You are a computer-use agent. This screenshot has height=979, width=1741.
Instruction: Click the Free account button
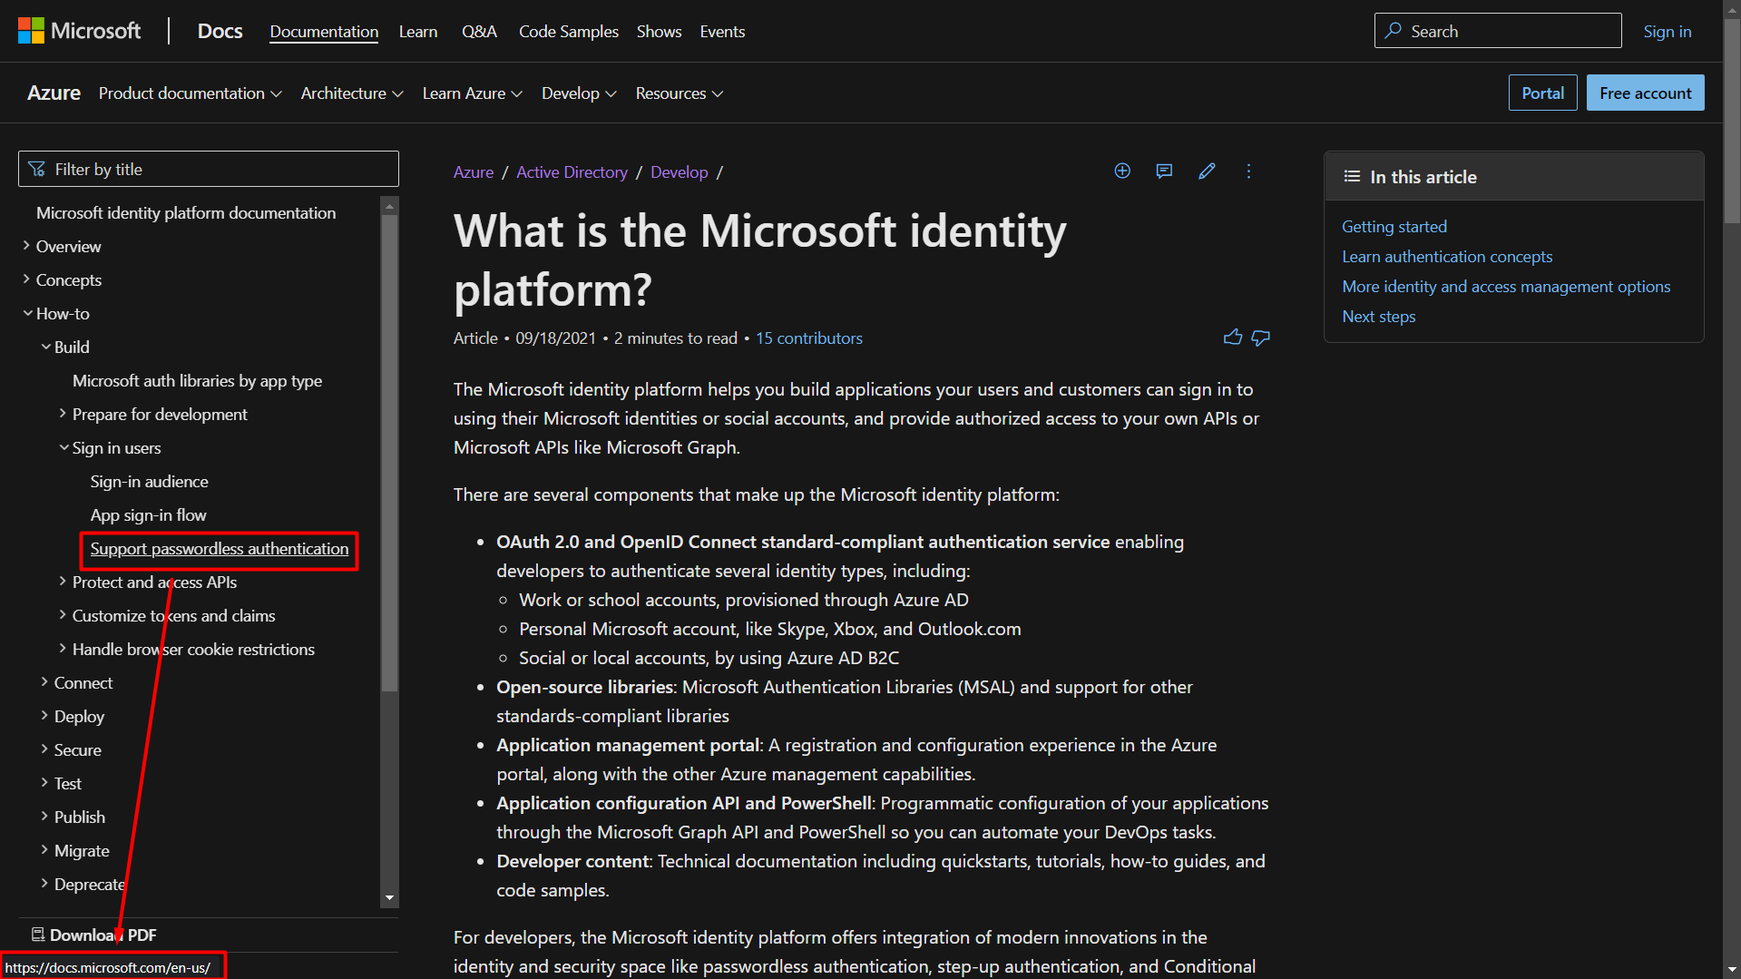point(1645,93)
